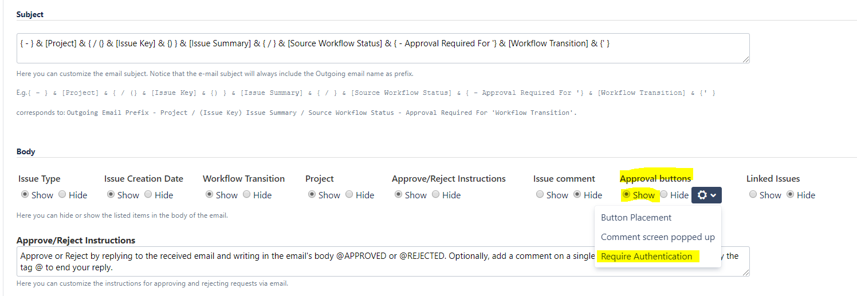Select Show for Issue Type

coord(25,195)
